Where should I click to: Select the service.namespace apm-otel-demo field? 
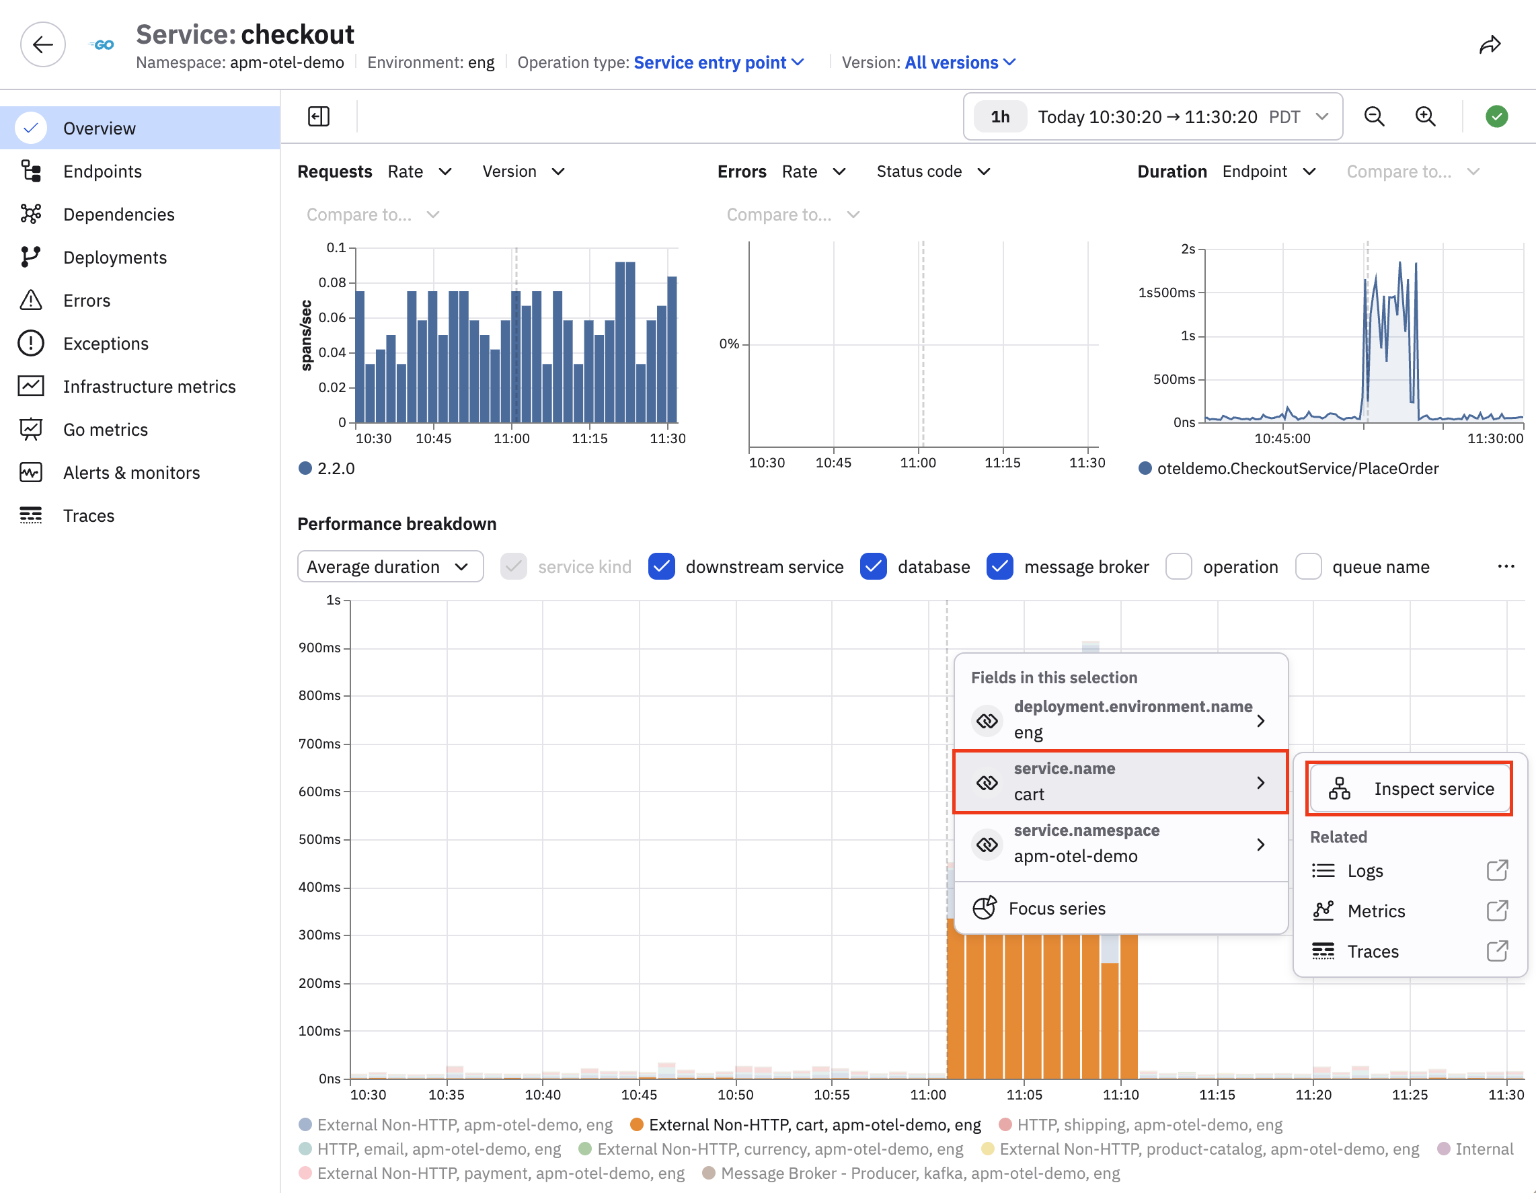click(1120, 843)
